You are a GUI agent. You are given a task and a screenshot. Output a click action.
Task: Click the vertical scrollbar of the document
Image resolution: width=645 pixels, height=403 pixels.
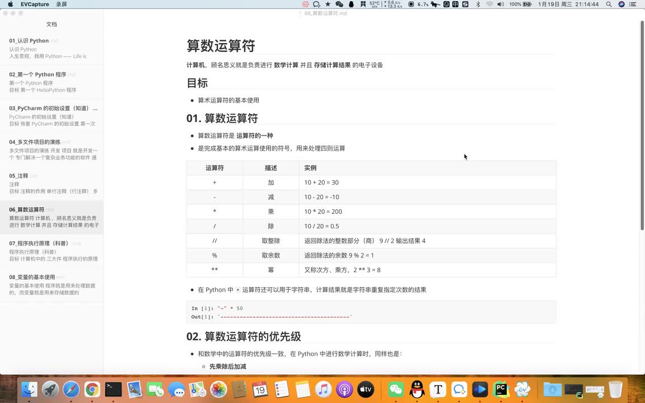[x=642, y=125]
